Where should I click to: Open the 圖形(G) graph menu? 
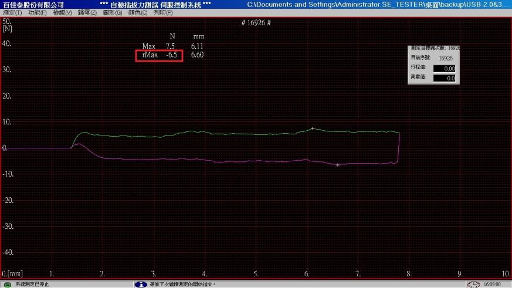tap(113, 13)
